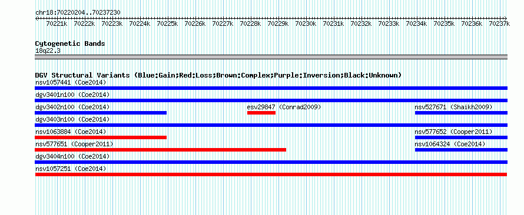Select the 18q22.3 band label

pos(48,51)
